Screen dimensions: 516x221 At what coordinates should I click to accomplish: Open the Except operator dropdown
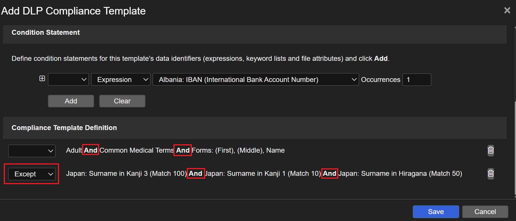32,174
